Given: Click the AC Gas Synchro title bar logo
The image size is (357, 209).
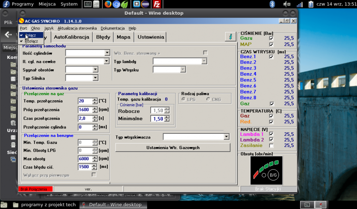Looking at the screenshot, I should click(21, 21).
